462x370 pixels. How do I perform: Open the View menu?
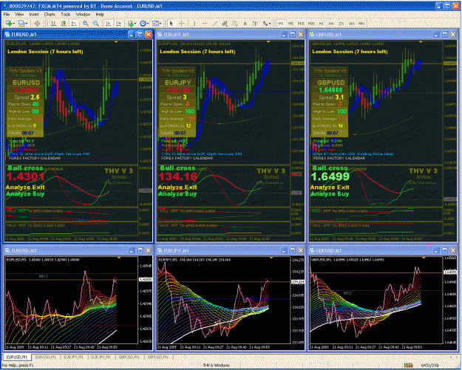click(x=19, y=14)
